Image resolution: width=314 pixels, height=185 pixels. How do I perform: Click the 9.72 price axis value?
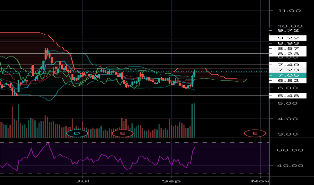click(288, 30)
